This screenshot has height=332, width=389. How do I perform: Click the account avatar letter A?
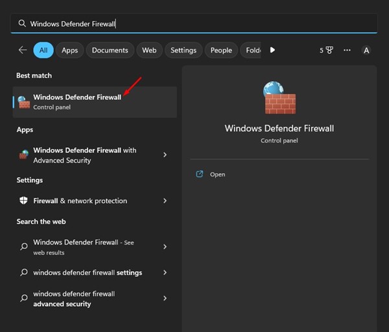(x=366, y=51)
